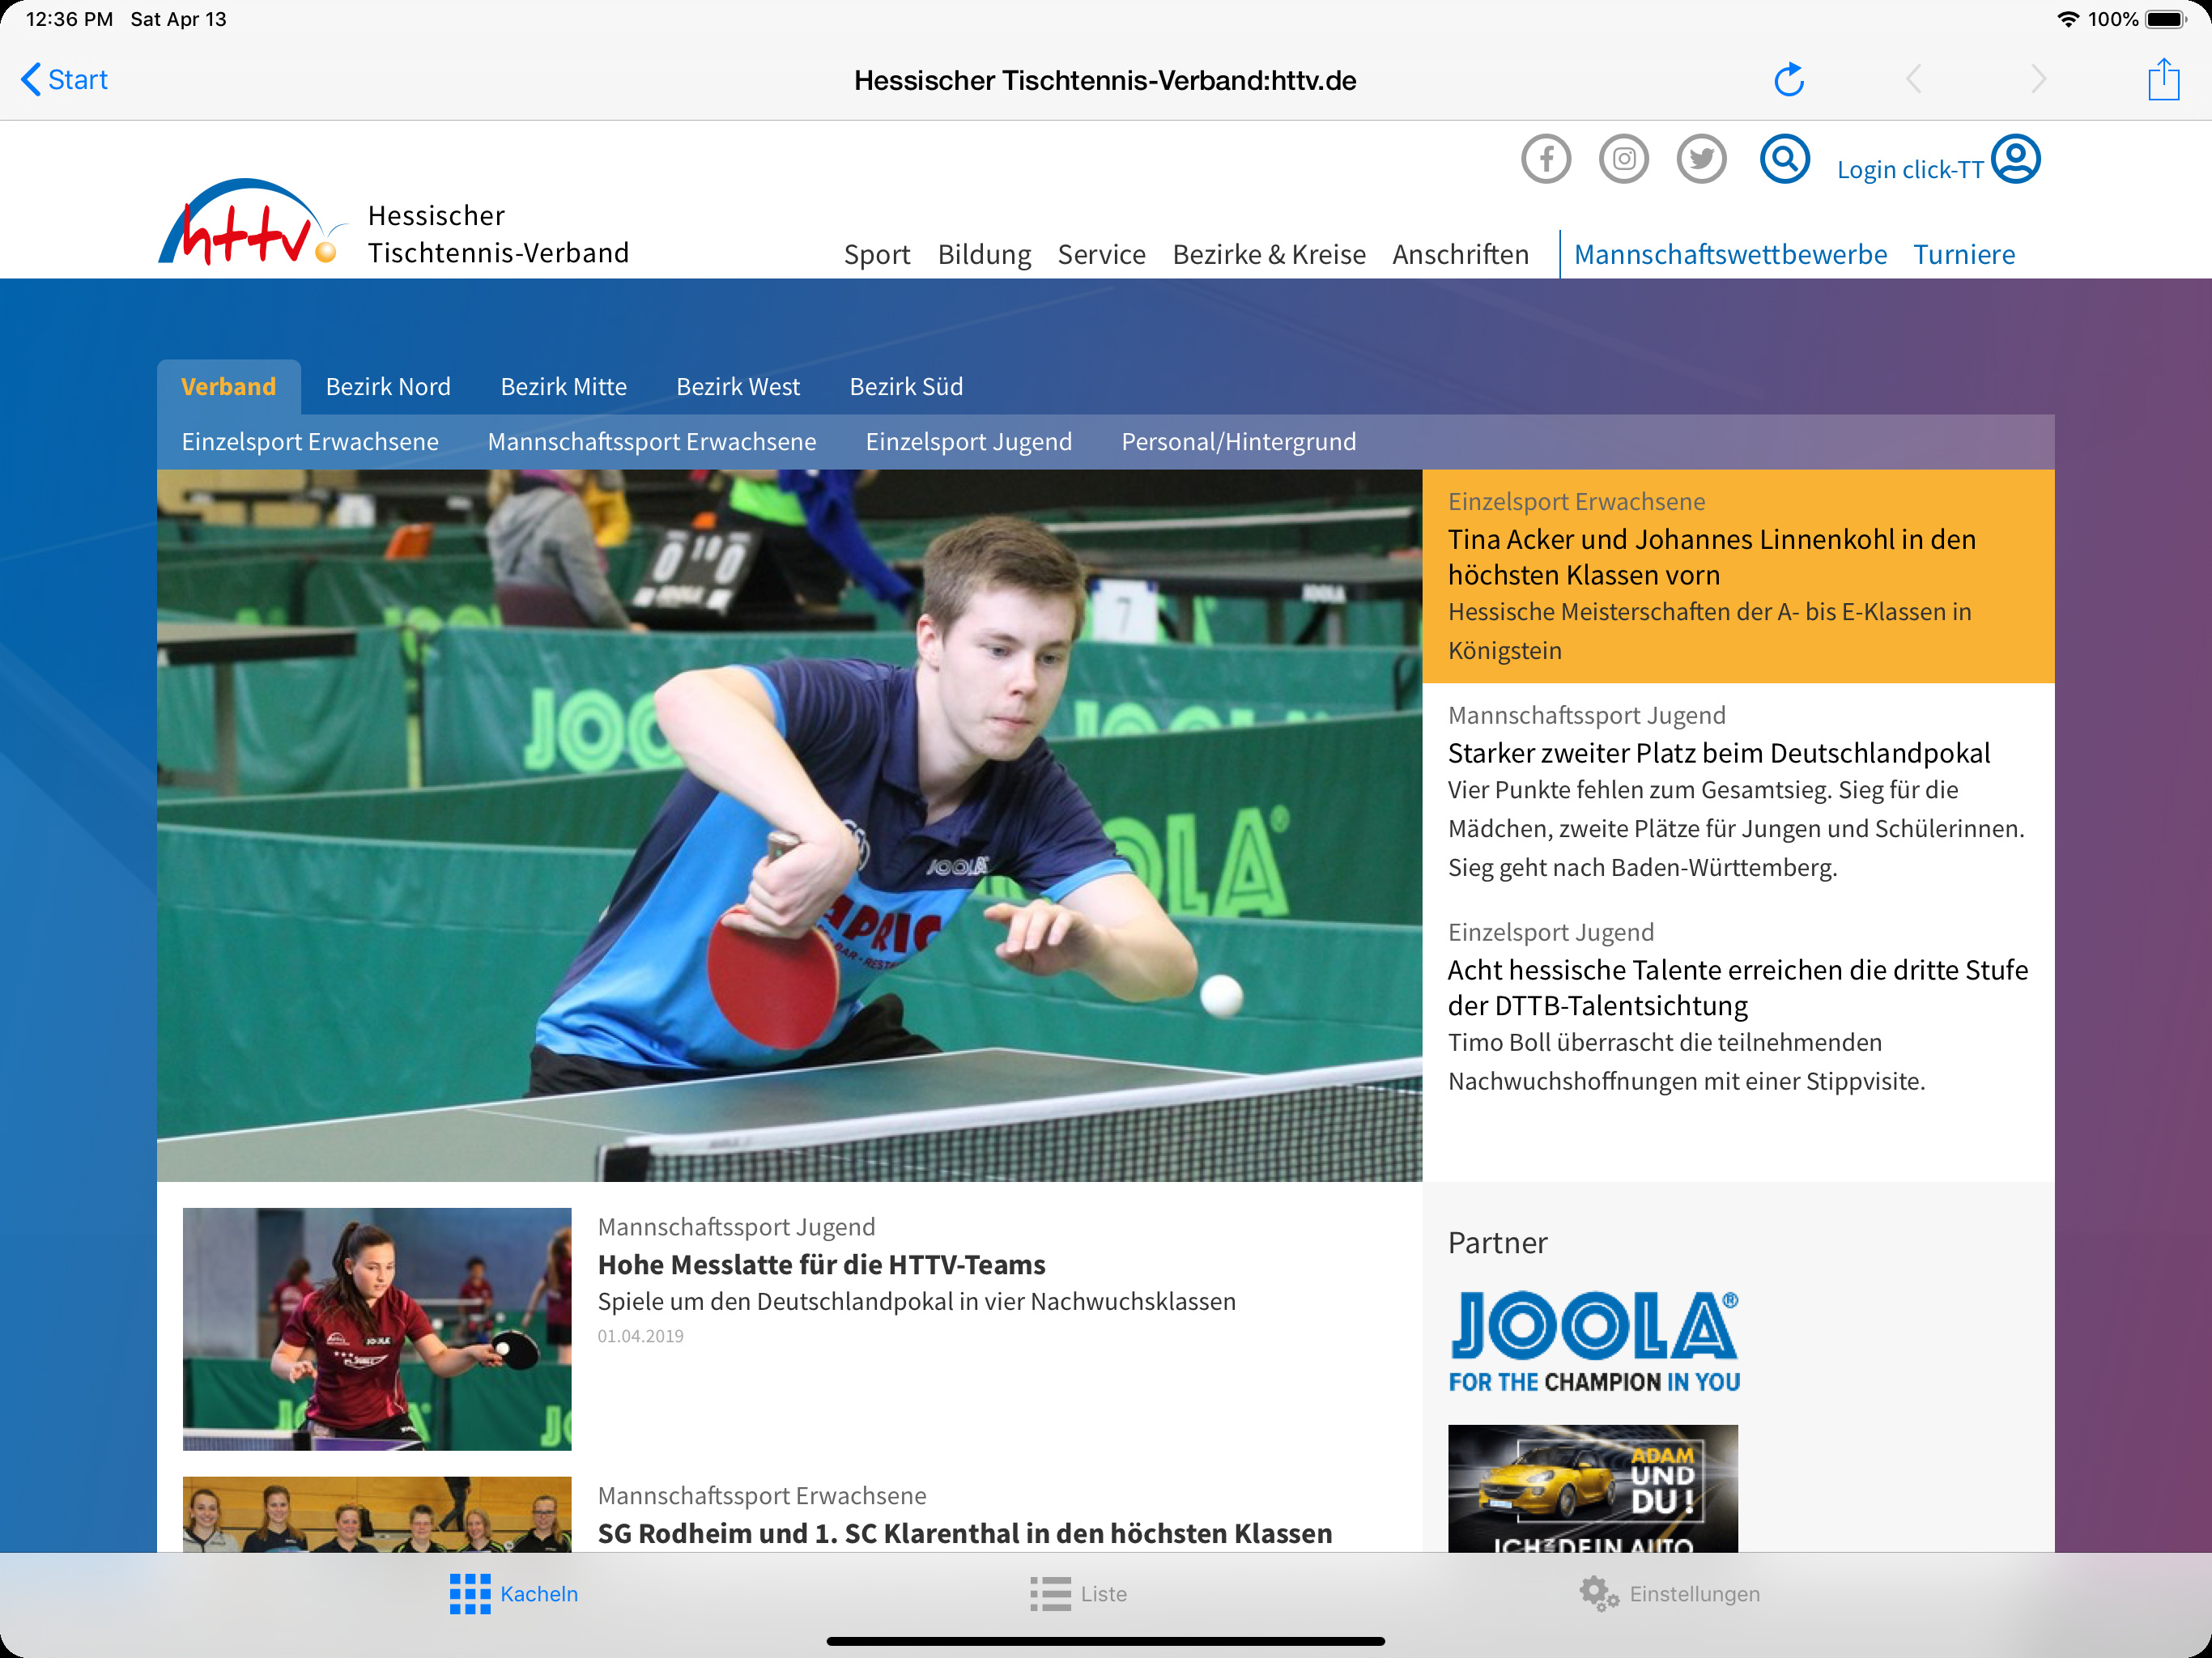
Task: Open Acht hessische Talente article
Action: coord(1737,988)
